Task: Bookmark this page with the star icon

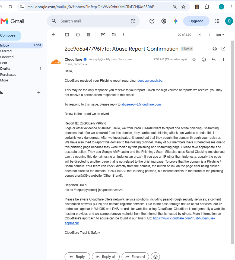Action: click(x=183, y=7)
